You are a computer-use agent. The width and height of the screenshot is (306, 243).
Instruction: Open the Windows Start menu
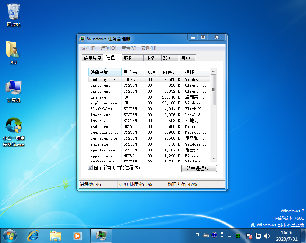[x=10, y=236]
